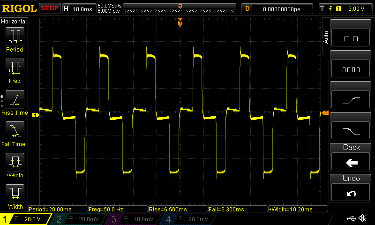Click the STOP run status indicator
375x225 pixels.
click(x=50, y=8)
